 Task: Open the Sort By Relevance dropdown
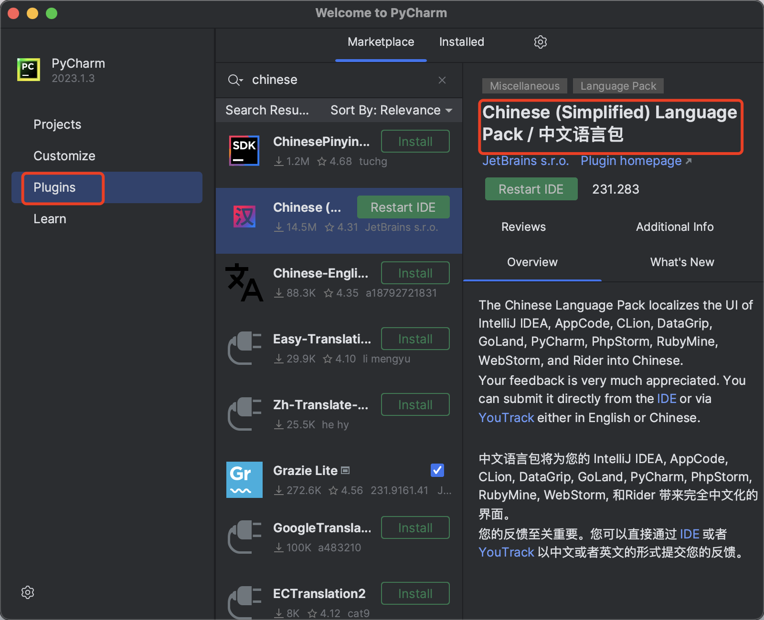point(391,110)
